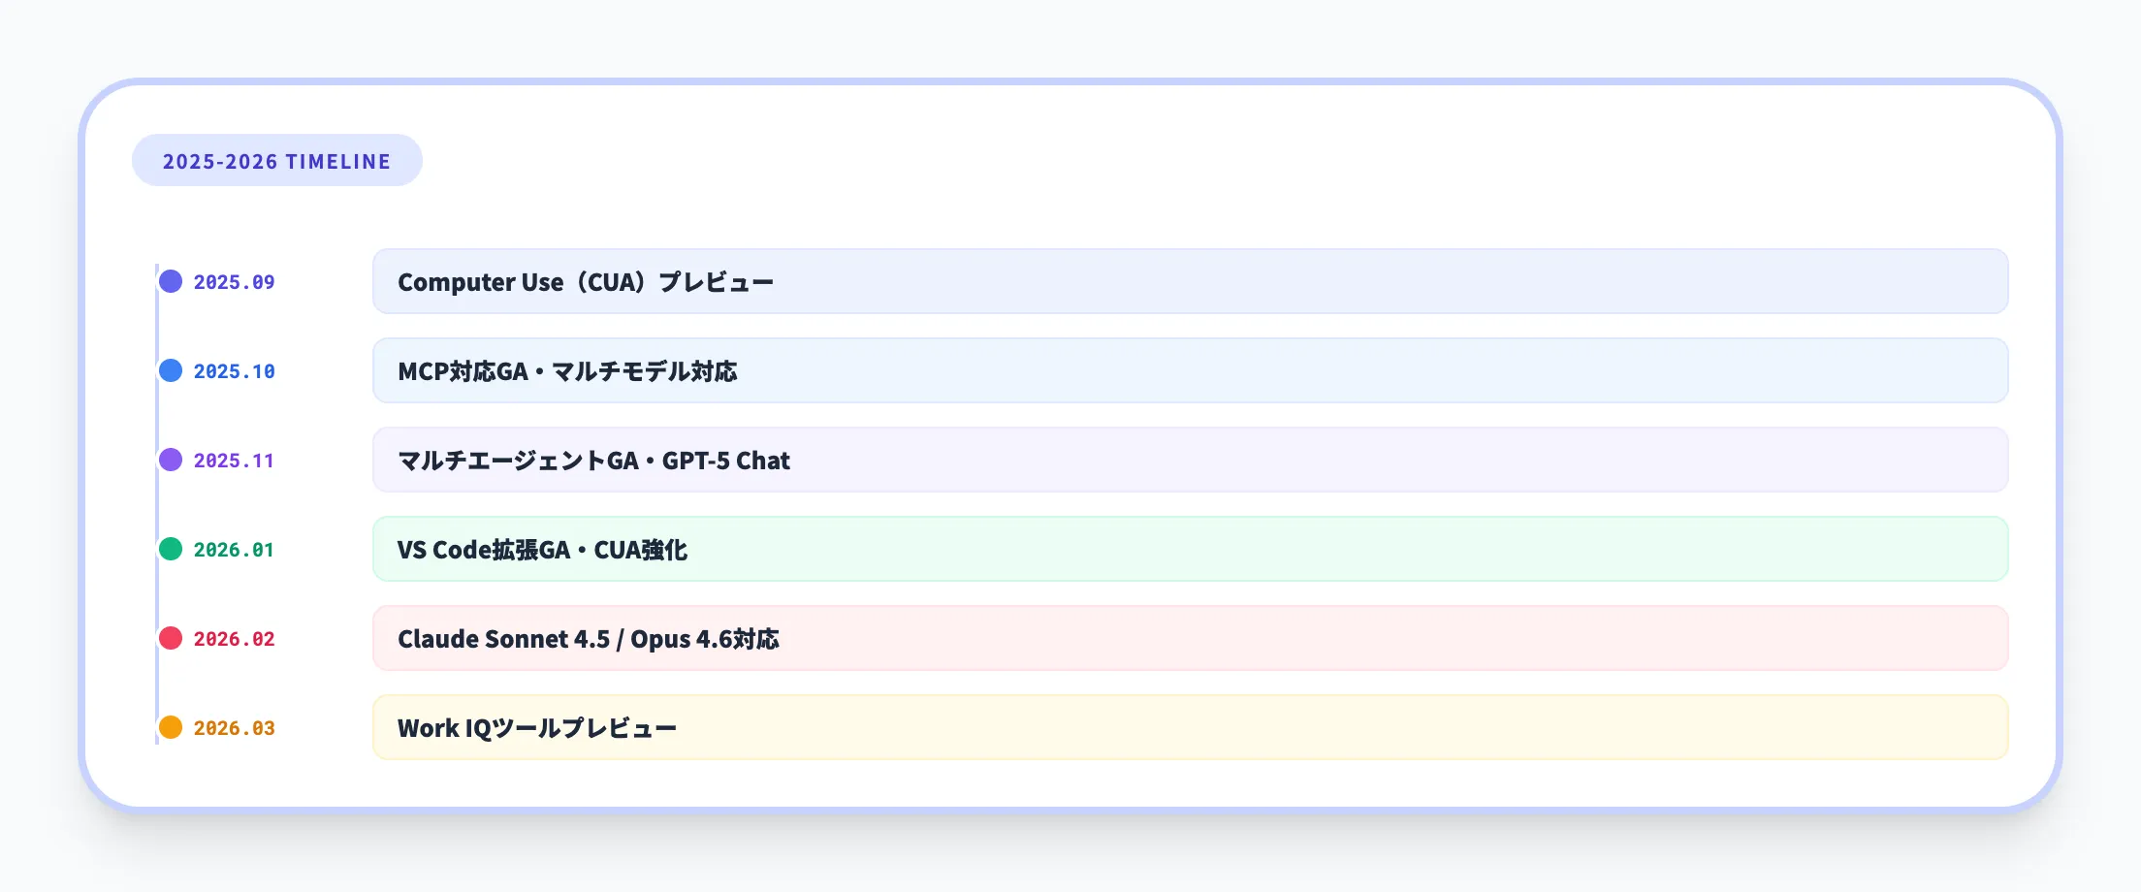Click the 2025.11 date label
The width and height of the screenshot is (2141, 892).
(234, 461)
